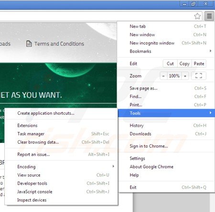Select New tab from menu
This screenshot has width=215, height=212.
pyautogui.click(x=166, y=26)
